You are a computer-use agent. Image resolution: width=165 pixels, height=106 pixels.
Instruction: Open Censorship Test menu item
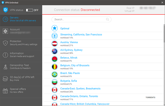pyautogui.click(x=21, y=68)
